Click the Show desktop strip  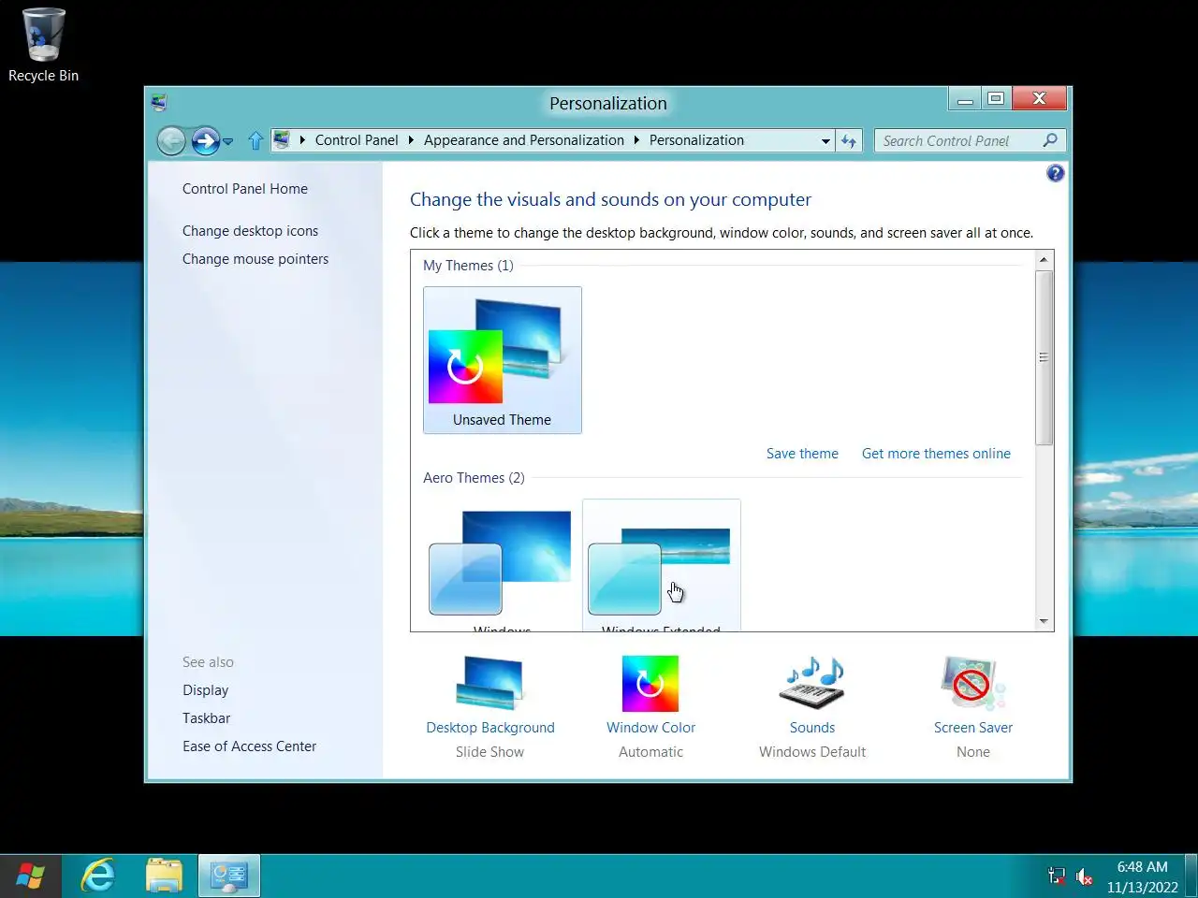click(x=1191, y=876)
